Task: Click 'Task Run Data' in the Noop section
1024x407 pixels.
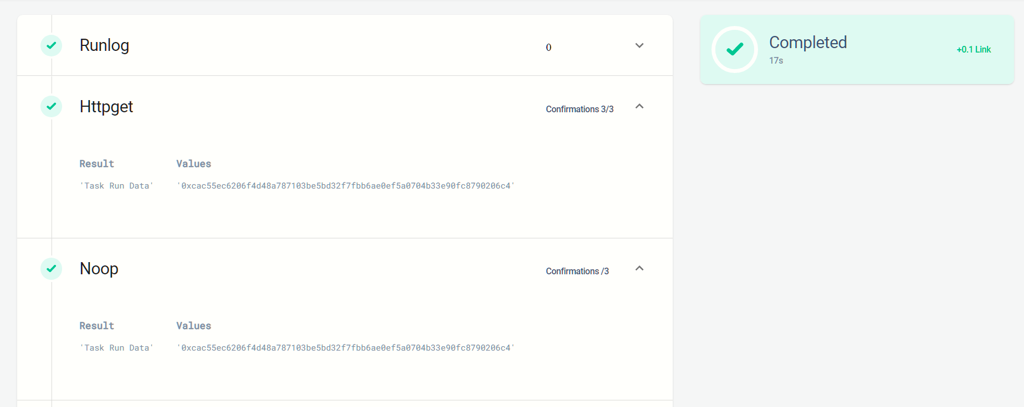Action: (x=116, y=348)
